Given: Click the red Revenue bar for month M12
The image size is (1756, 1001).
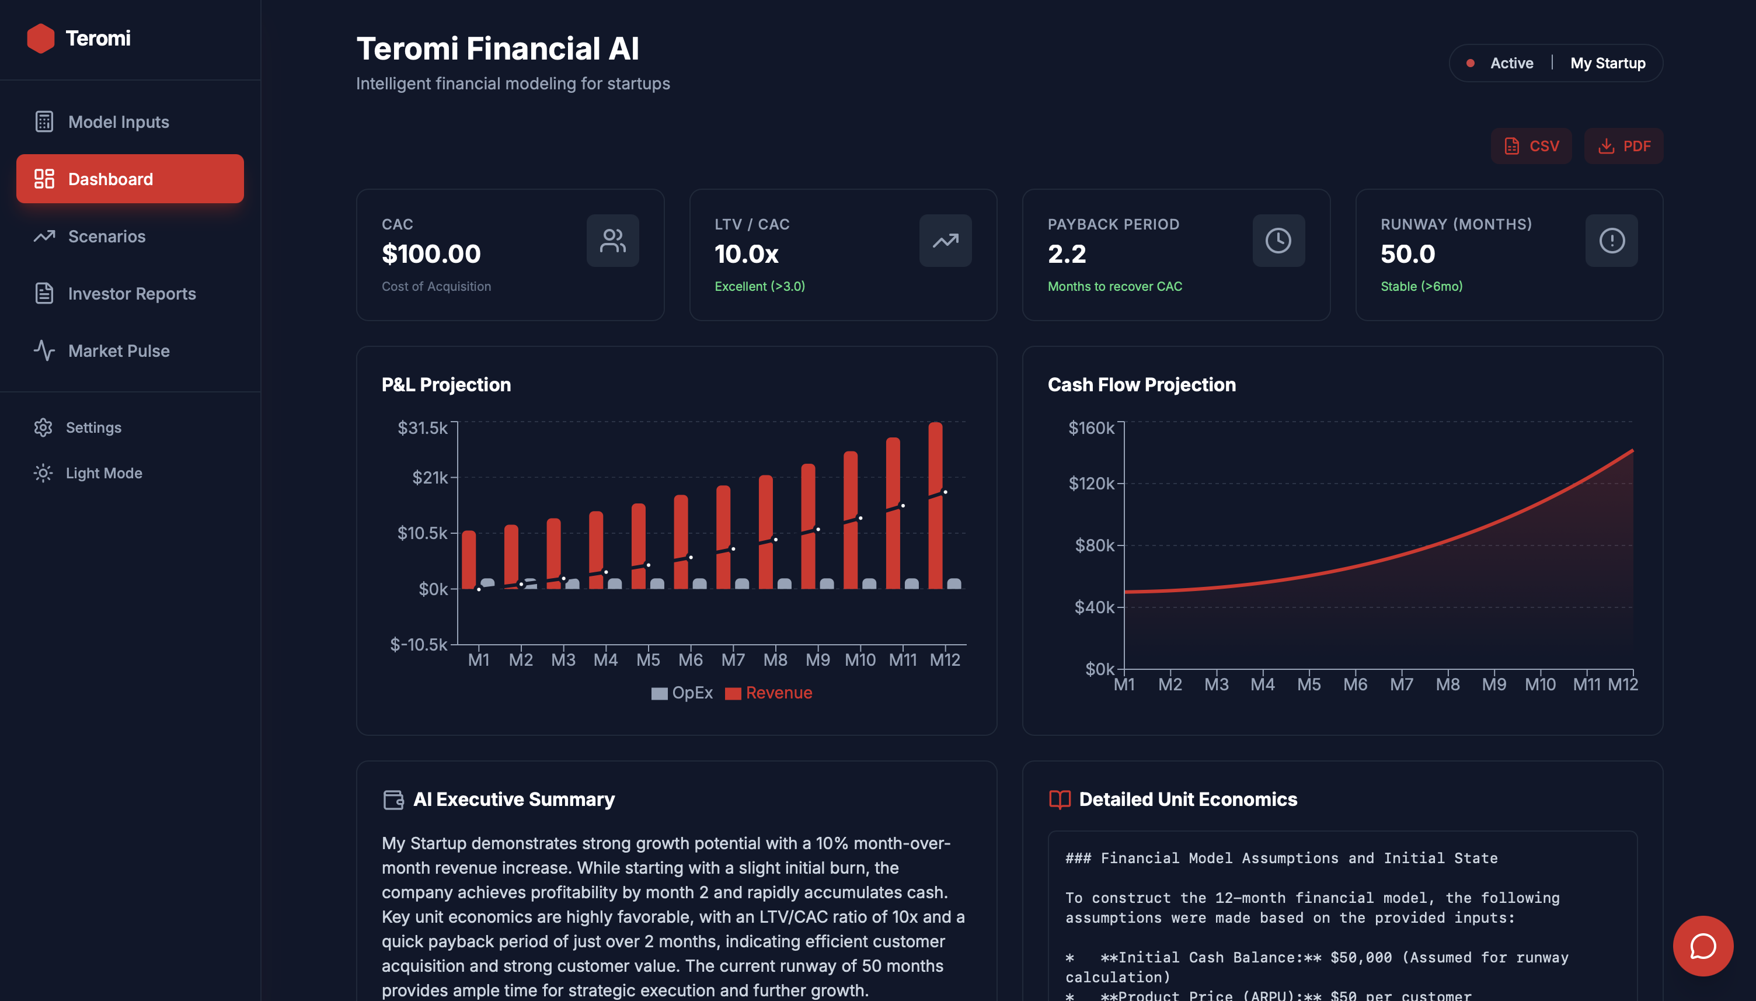Looking at the screenshot, I should (935, 509).
